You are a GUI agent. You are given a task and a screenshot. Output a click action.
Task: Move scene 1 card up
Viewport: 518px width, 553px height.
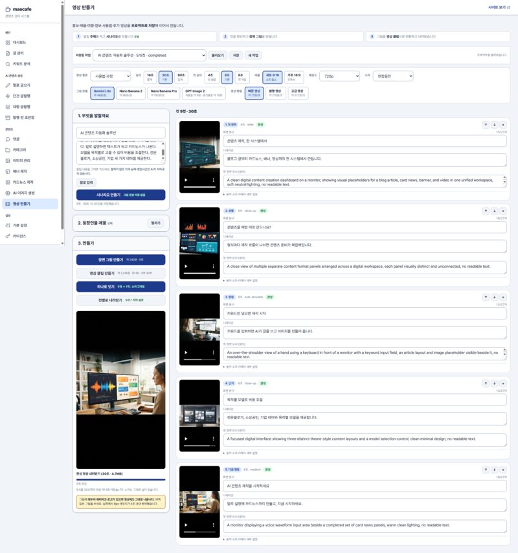coord(486,124)
